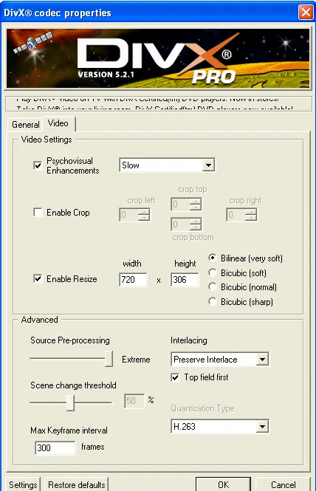Image resolution: width=316 pixels, height=491 pixels.
Task: Expand the Interlacing Preserve Interlace dropdown
Action: [220, 359]
